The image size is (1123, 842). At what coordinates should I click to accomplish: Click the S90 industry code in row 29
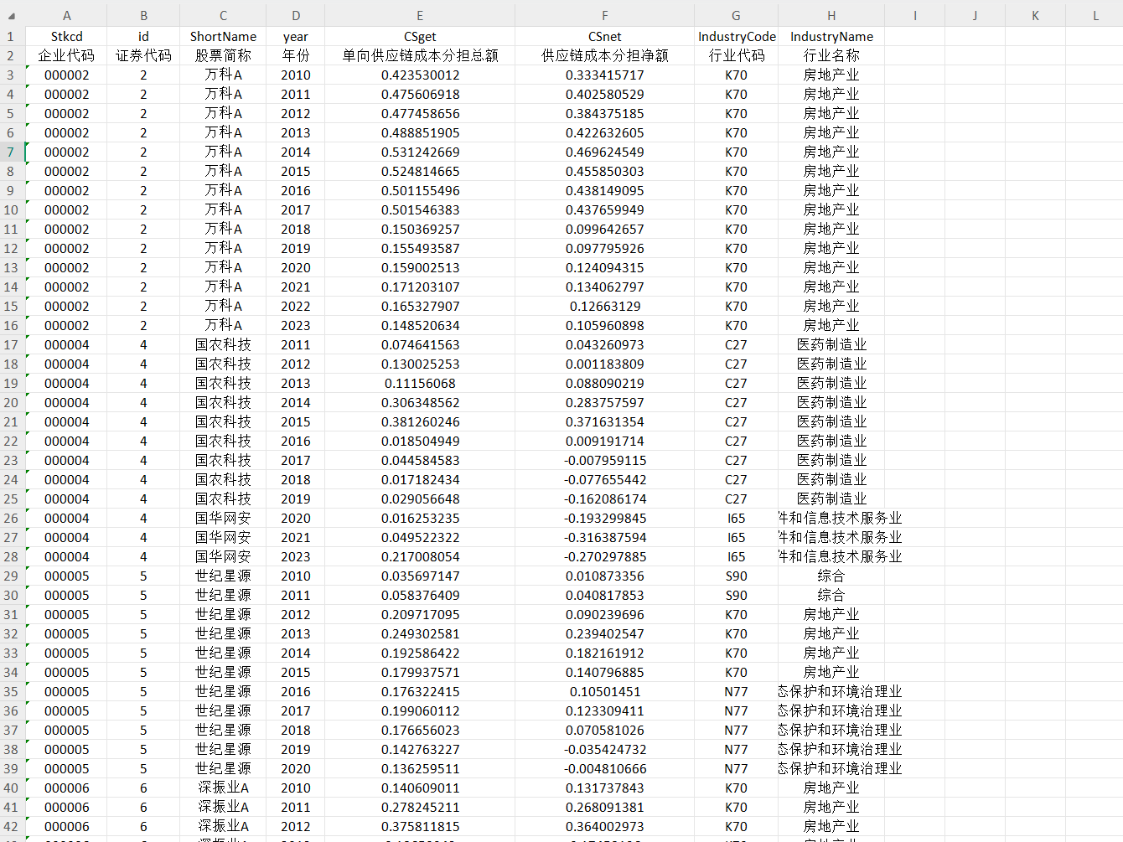[736, 576]
